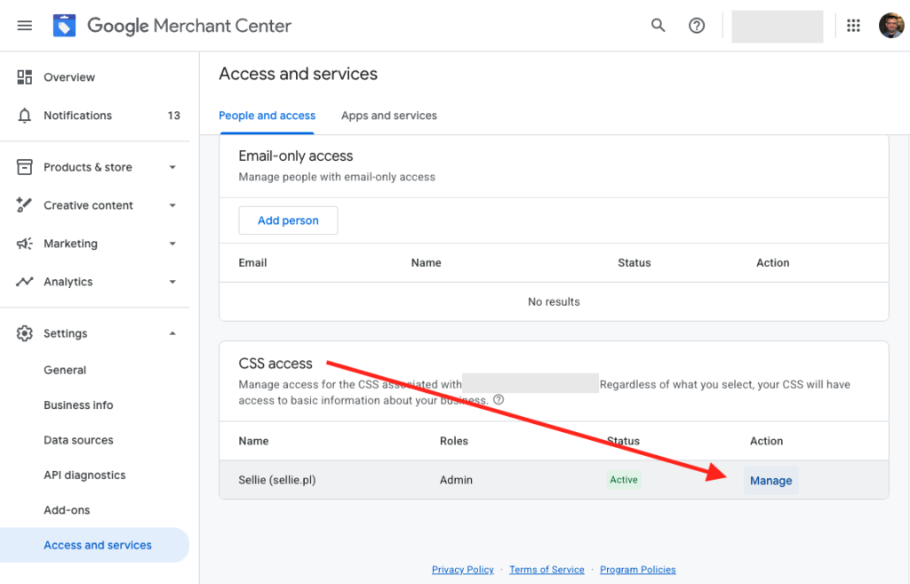Click the Email column header
This screenshot has height=584, width=910.
pos(252,262)
